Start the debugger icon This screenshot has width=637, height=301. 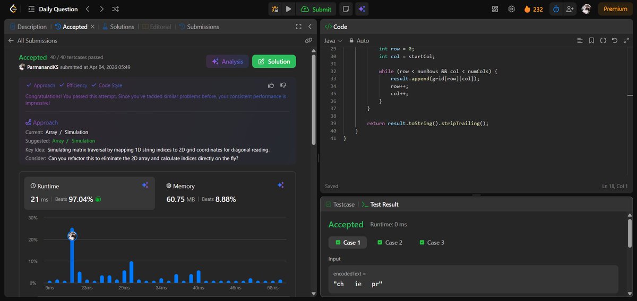pos(275,9)
